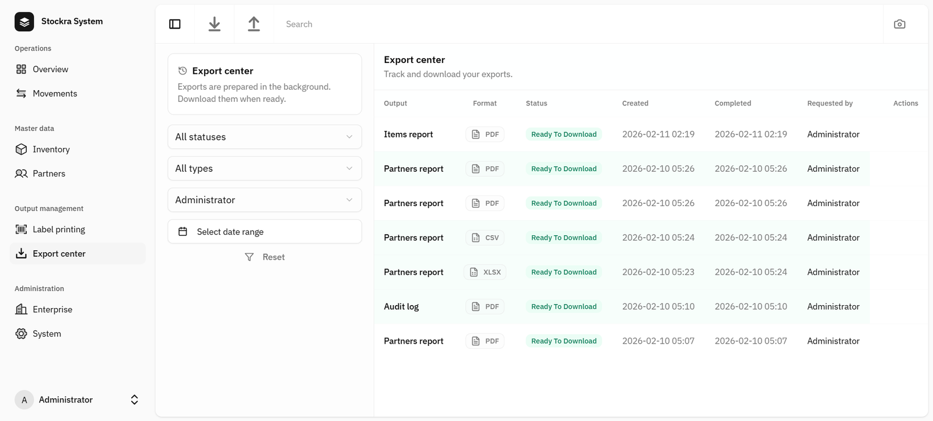
Task: Open the System settings page
Action: tap(47, 334)
